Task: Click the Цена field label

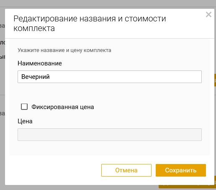Action: coord(25,121)
